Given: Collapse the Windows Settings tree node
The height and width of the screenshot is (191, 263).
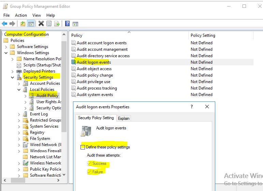Looking at the screenshot, I should (x=6, y=53).
